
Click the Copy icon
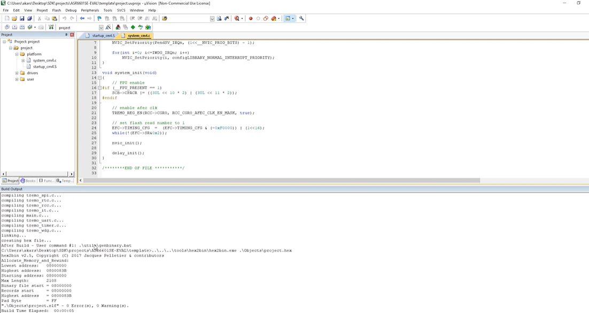47,18
